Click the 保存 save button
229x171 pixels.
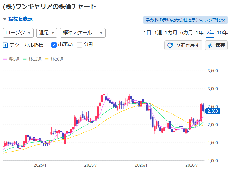[x=216, y=45]
